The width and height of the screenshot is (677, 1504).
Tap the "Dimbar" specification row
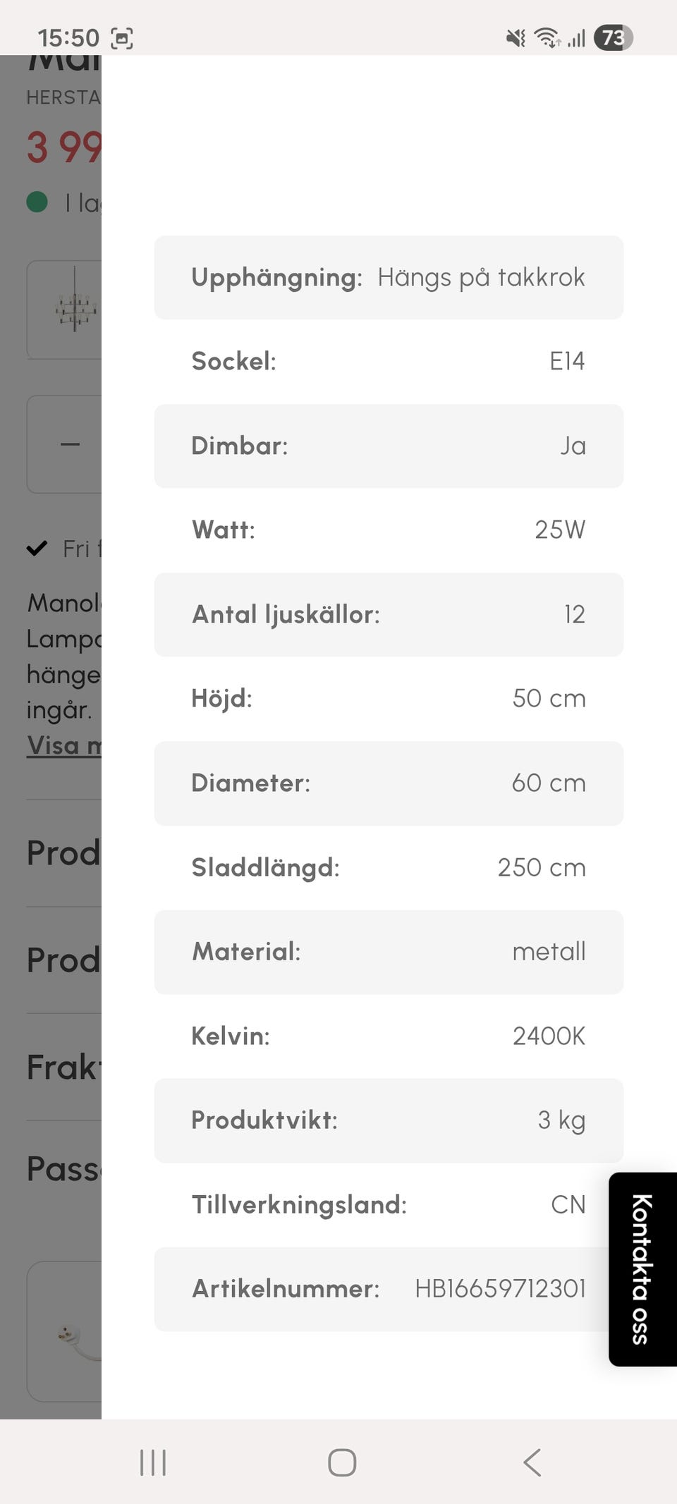click(x=389, y=446)
